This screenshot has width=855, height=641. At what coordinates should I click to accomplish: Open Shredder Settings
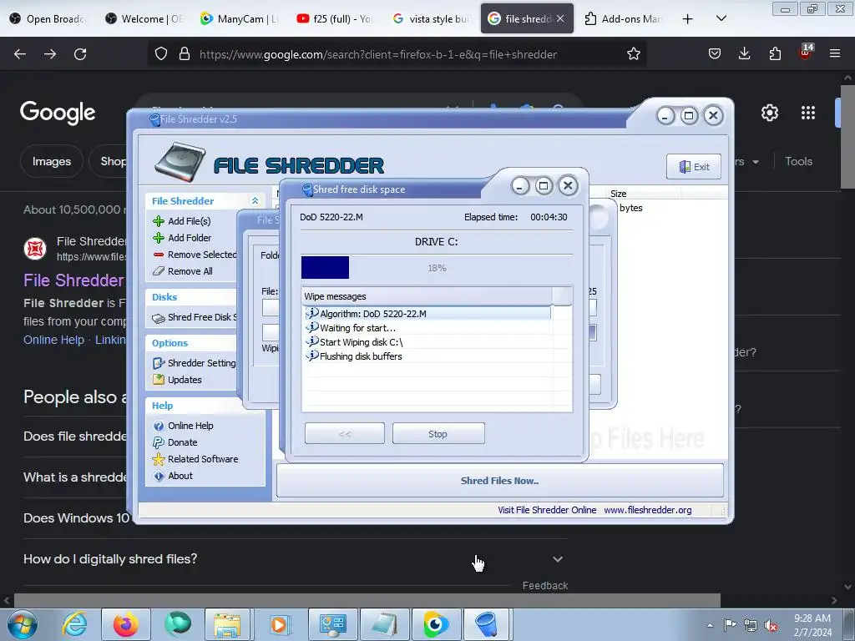pos(195,363)
